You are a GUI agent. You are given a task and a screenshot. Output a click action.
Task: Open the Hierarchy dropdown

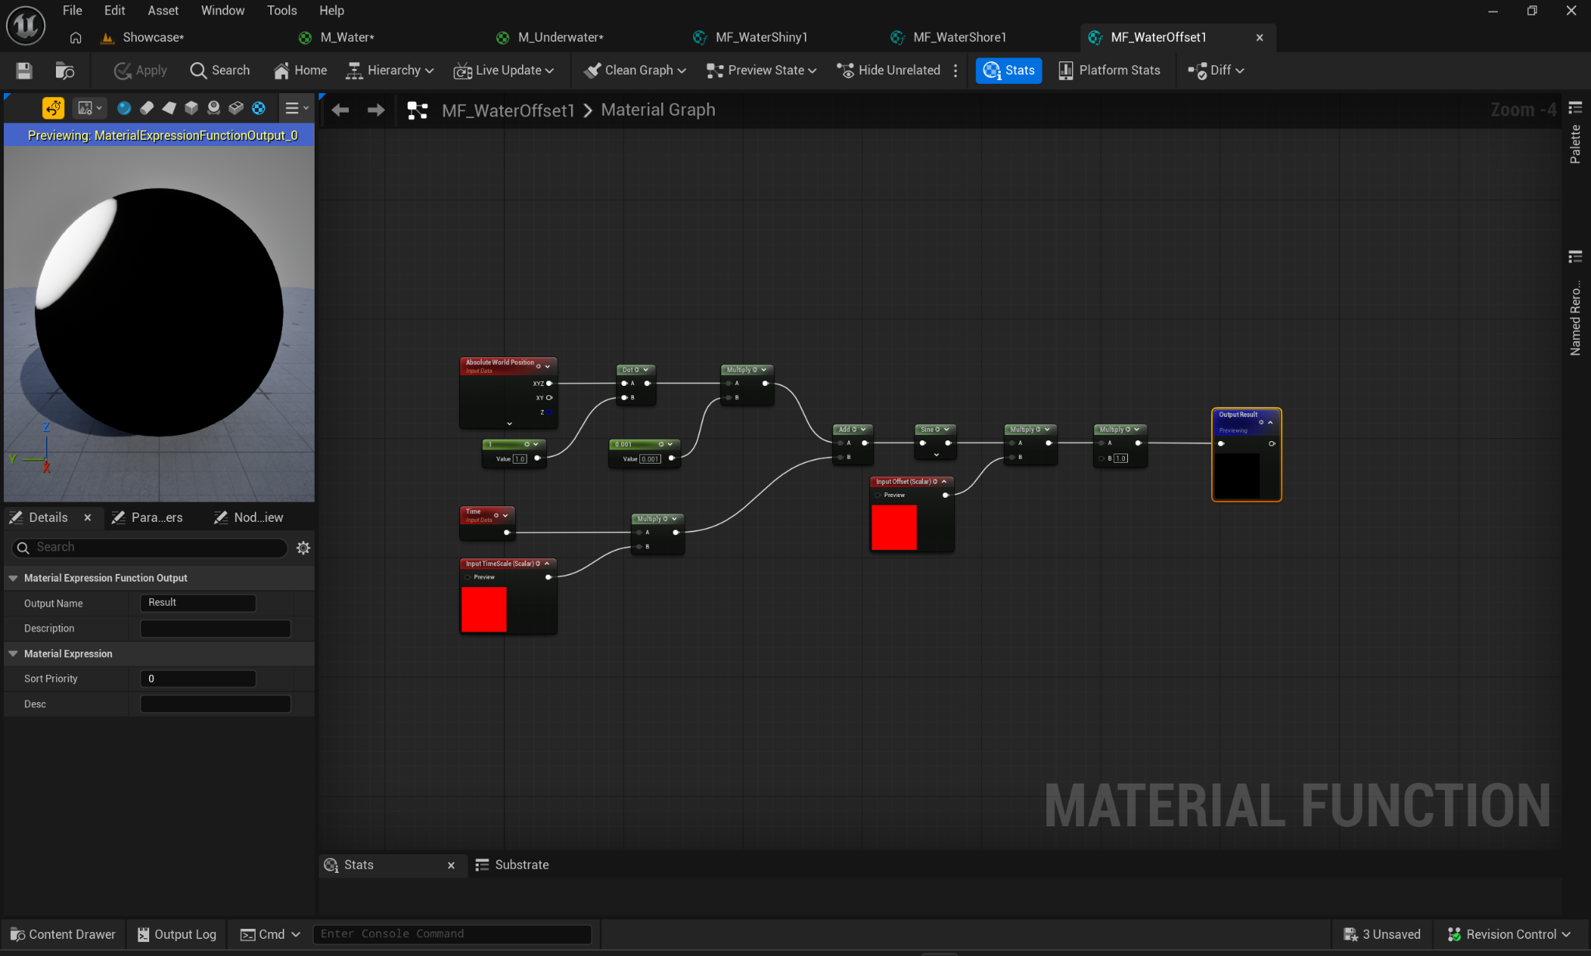[x=389, y=71]
